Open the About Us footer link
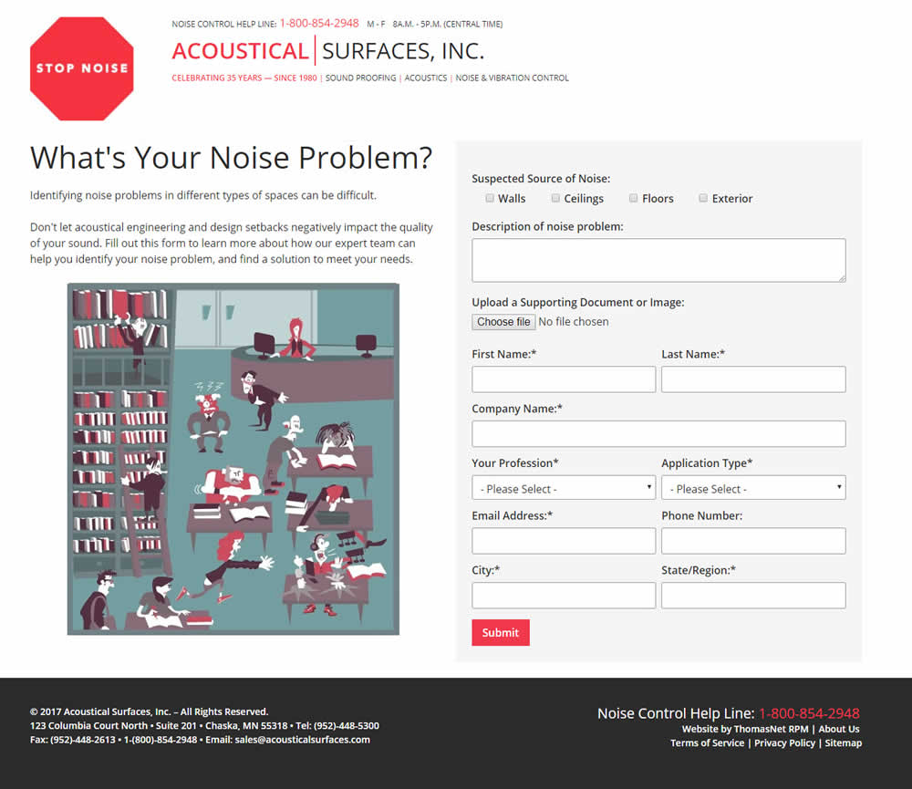This screenshot has height=789, width=912. point(839,729)
